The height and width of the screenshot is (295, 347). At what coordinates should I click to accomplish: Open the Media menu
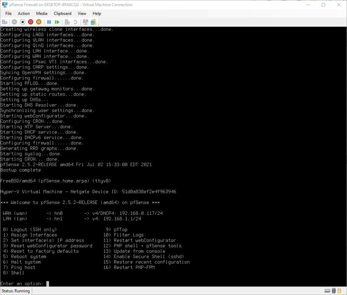coord(42,13)
